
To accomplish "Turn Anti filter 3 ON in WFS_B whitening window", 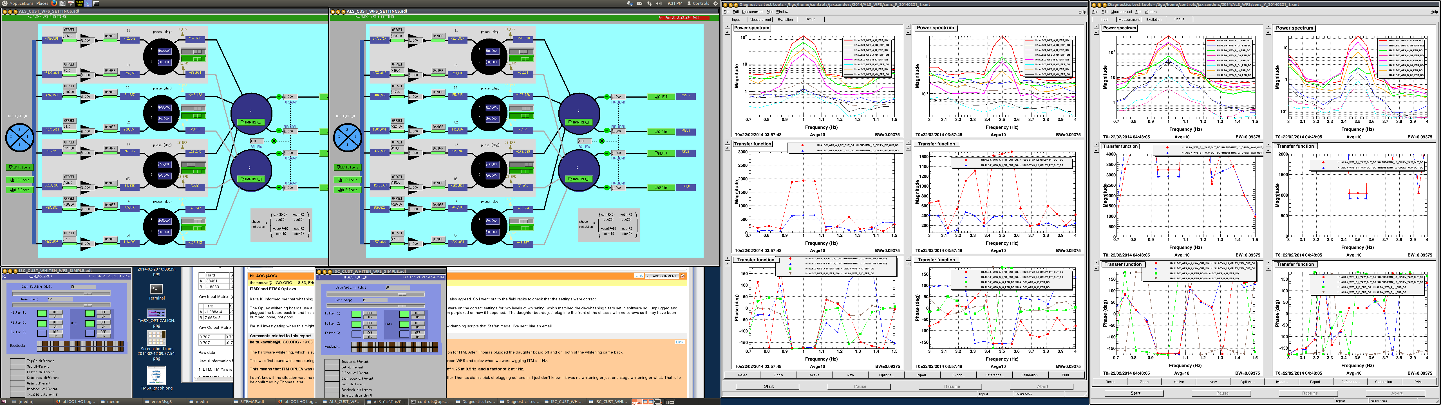I will click(418, 337).
